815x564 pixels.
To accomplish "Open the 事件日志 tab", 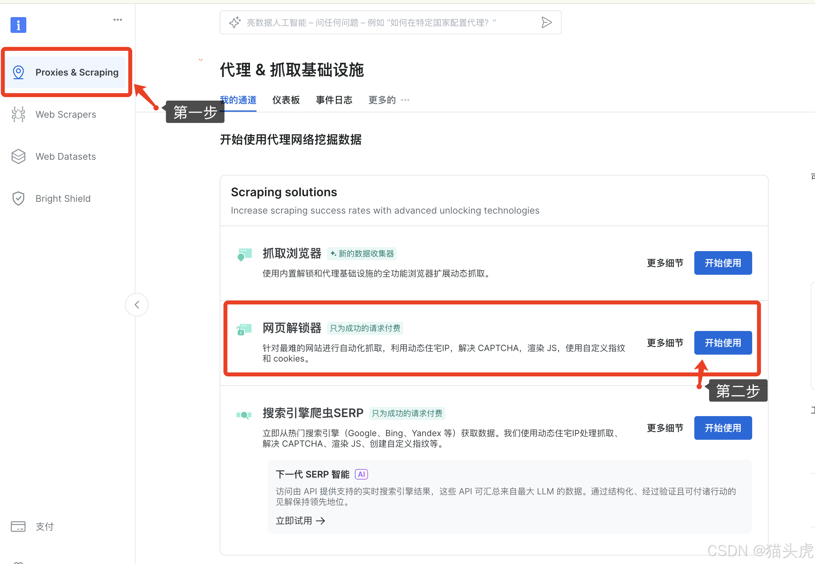I will pos(334,100).
